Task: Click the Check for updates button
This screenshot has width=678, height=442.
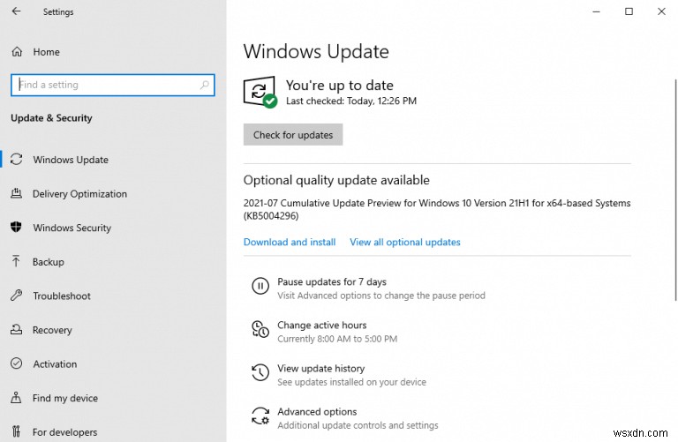Action: tap(293, 134)
